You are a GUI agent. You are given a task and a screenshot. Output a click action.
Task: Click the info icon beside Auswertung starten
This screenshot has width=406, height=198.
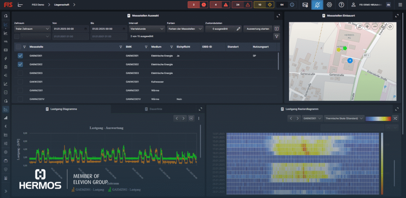pos(276,29)
